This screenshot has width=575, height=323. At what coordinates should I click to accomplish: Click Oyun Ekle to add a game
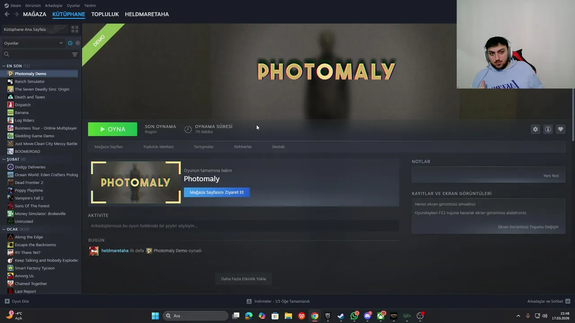(17, 301)
